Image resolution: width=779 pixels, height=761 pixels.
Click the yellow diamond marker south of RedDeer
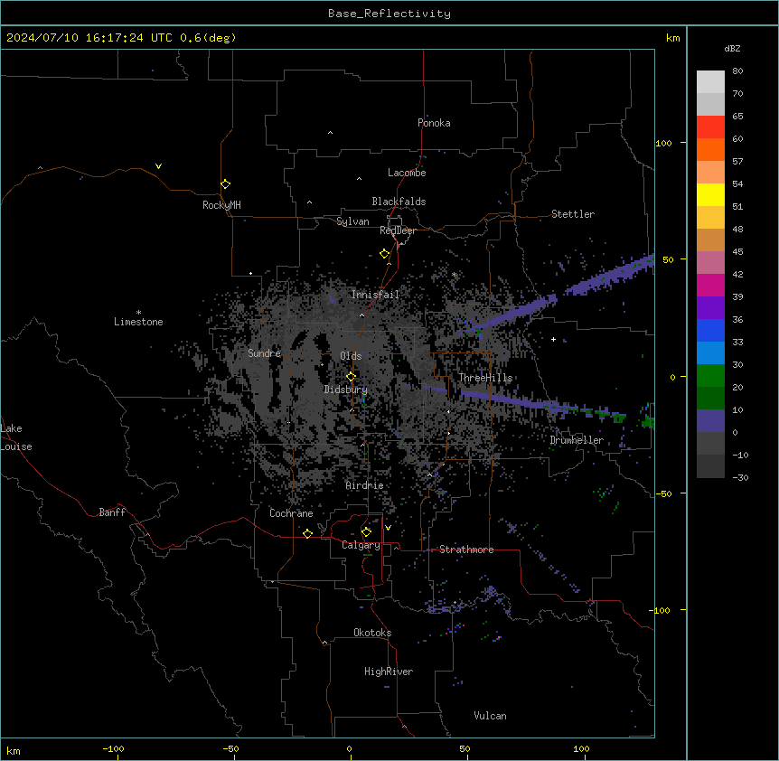click(x=384, y=254)
